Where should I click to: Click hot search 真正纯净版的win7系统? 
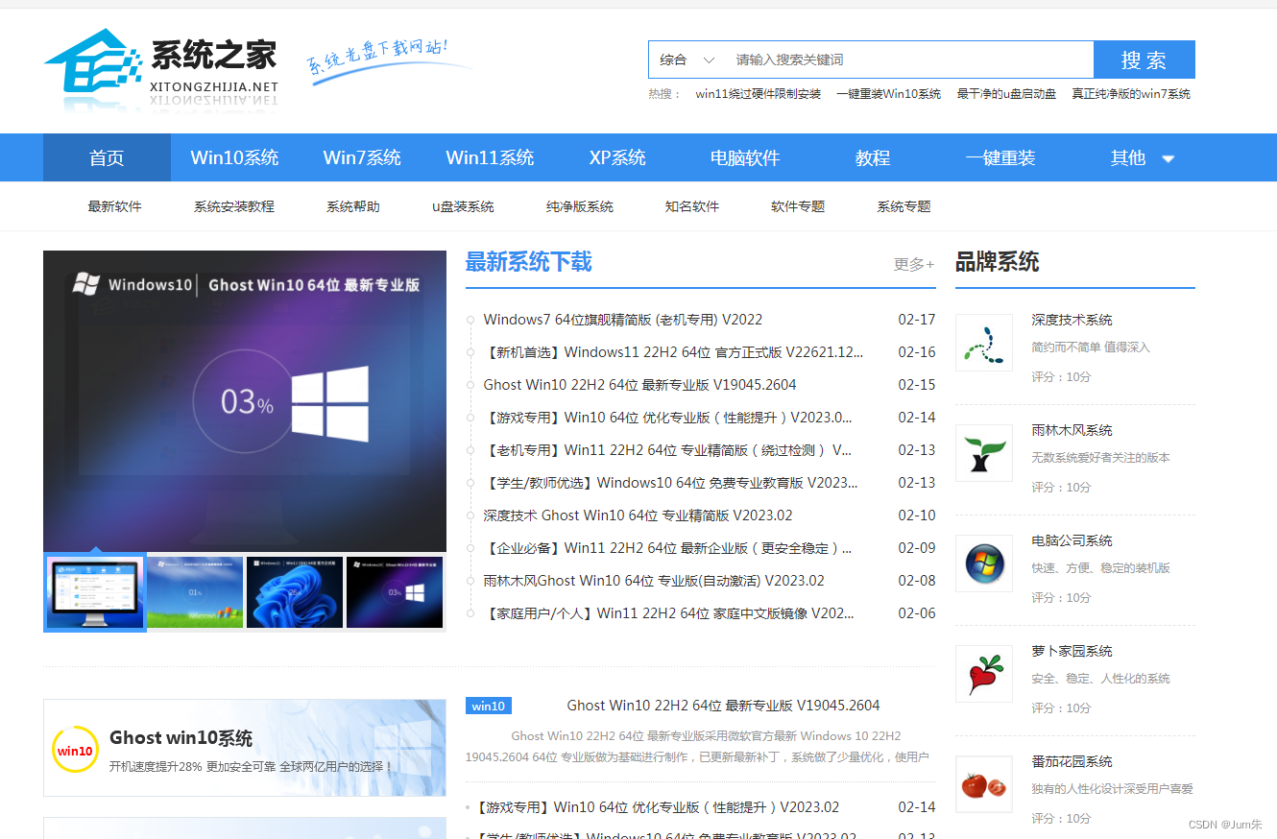click(x=1131, y=94)
